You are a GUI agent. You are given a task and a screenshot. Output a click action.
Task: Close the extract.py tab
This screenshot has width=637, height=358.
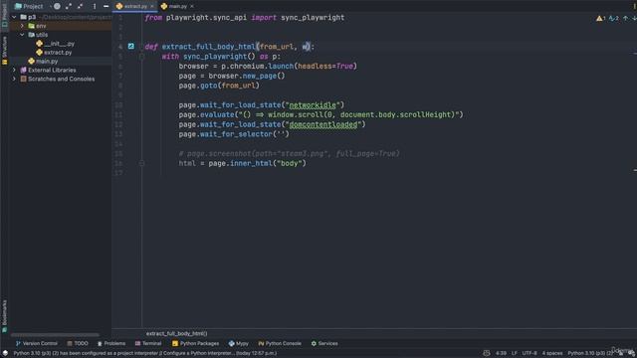tap(152, 6)
